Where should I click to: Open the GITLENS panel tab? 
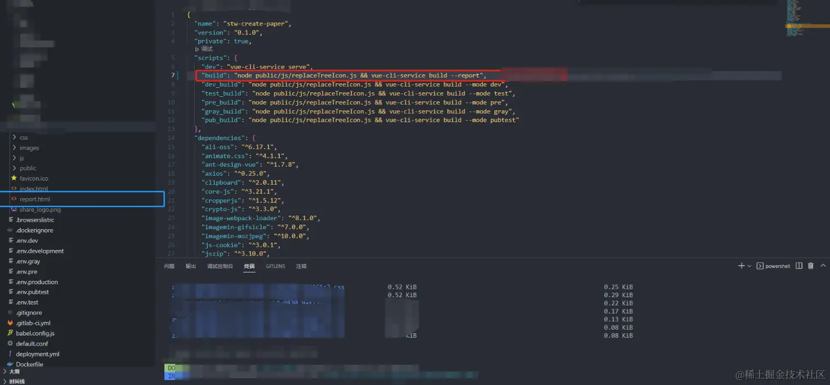tap(275, 266)
